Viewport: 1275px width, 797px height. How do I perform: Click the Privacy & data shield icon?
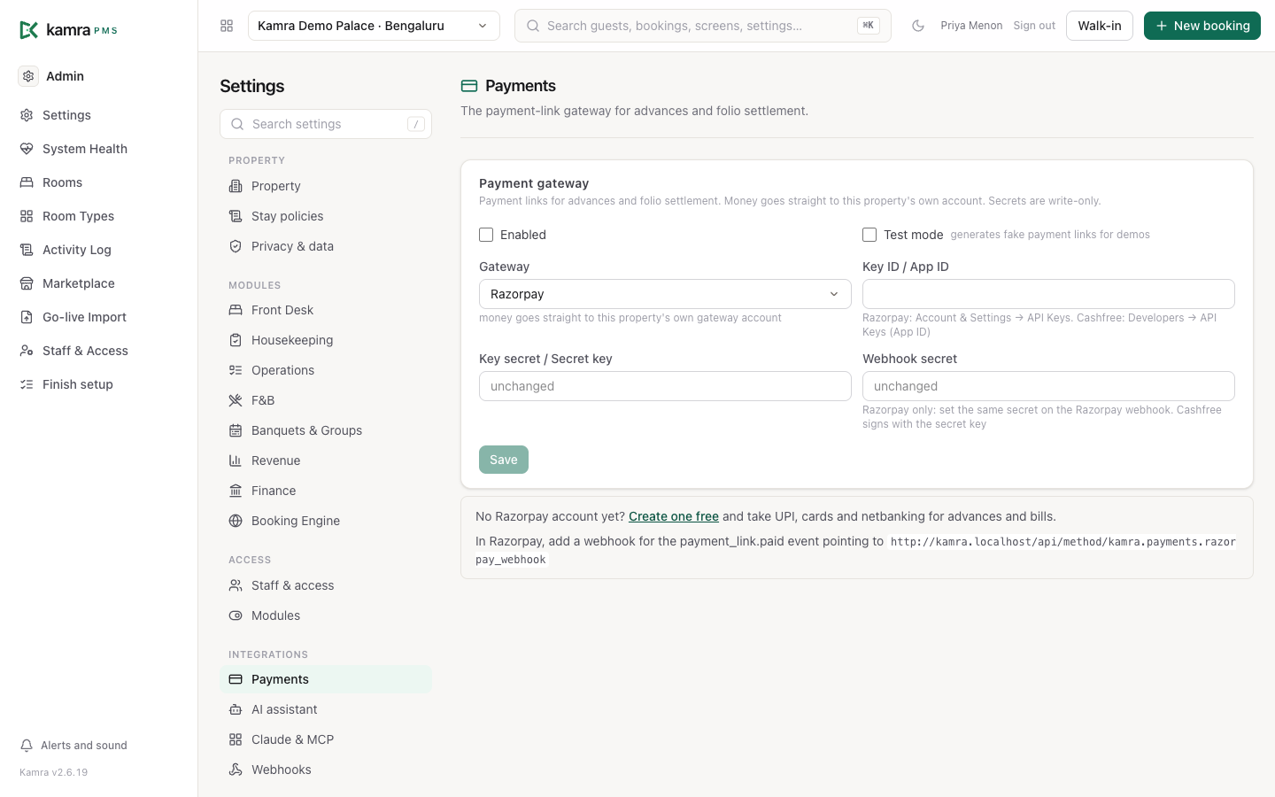[236, 246]
